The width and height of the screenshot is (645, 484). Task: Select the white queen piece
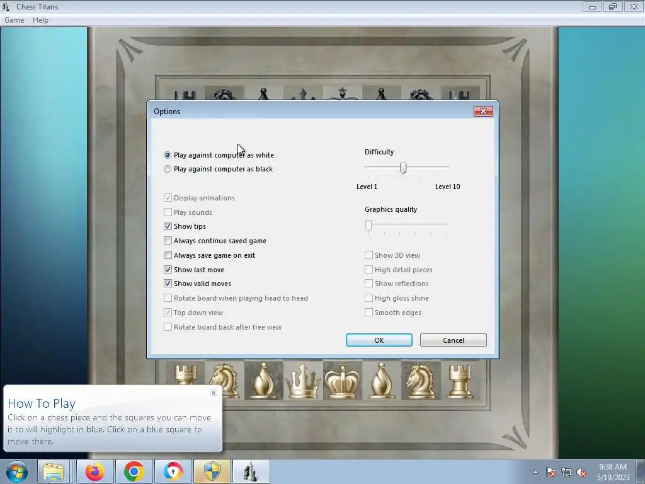303,381
